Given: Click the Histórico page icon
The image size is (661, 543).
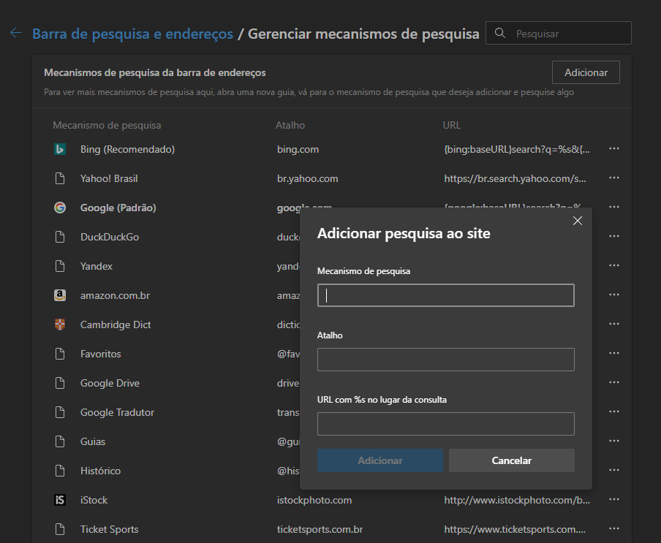Looking at the screenshot, I should click(60, 471).
